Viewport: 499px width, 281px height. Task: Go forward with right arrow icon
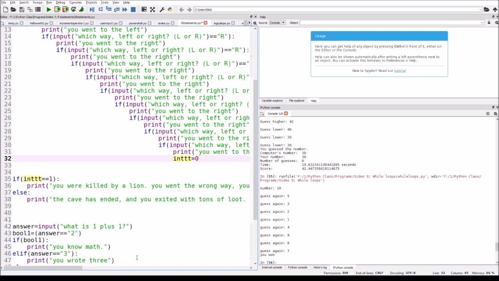189,9
